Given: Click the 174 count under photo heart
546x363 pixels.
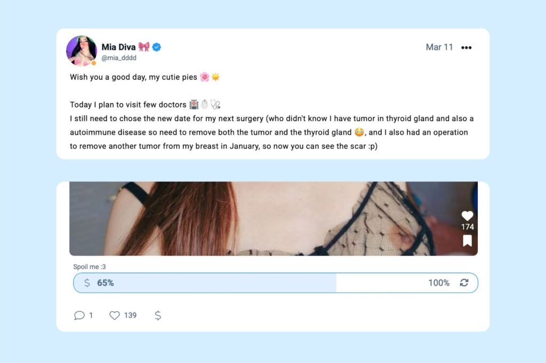Looking at the screenshot, I should coord(467,227).
